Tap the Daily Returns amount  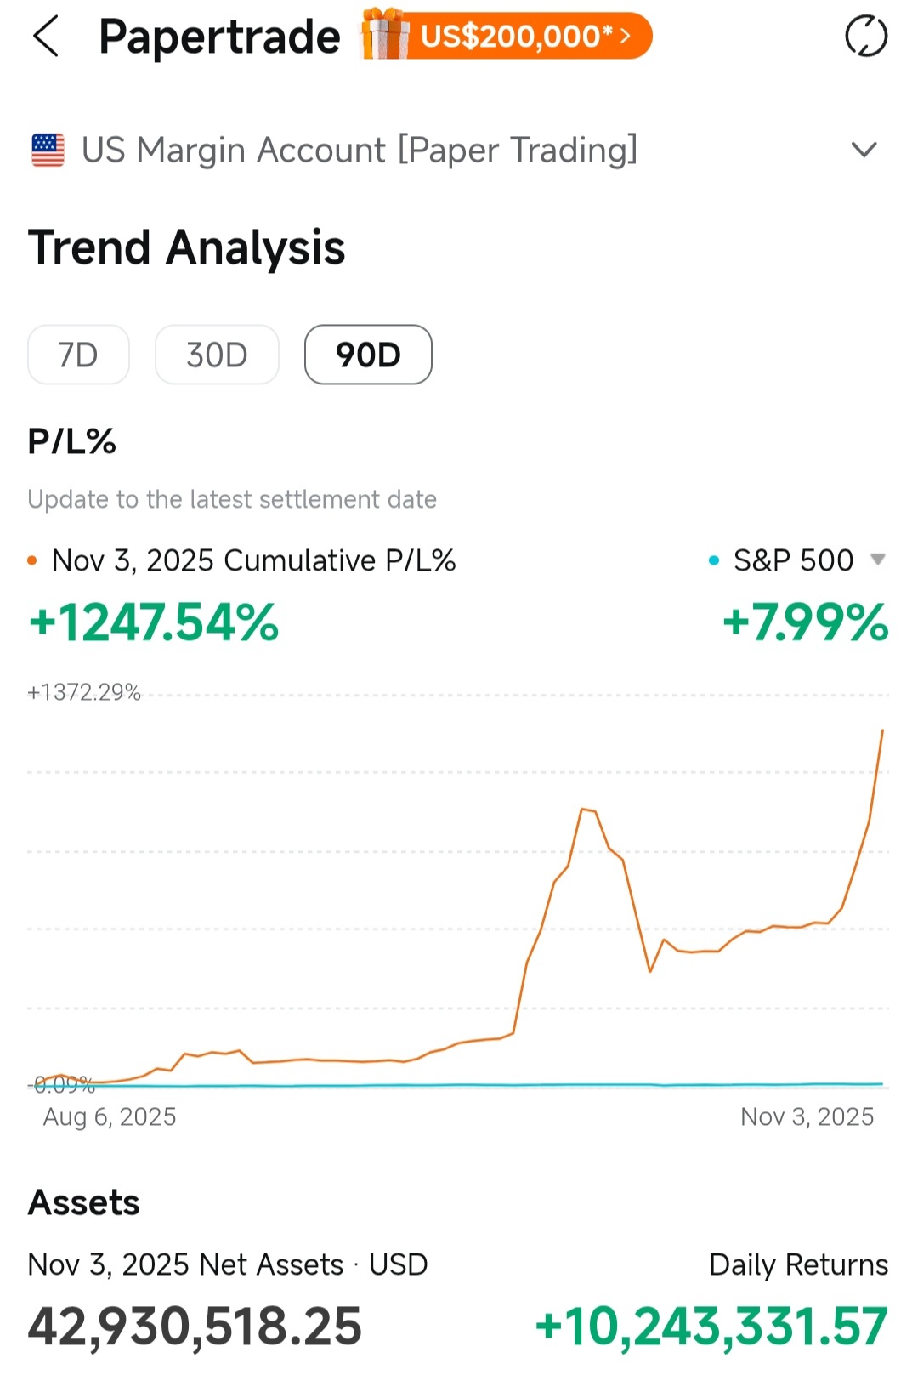[x=712, y=1327]
